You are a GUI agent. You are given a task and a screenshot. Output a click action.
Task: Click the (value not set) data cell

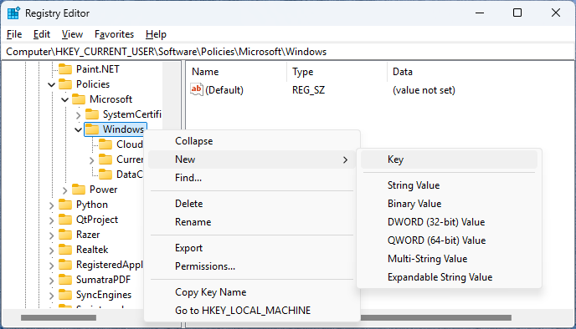coord(424,89)
